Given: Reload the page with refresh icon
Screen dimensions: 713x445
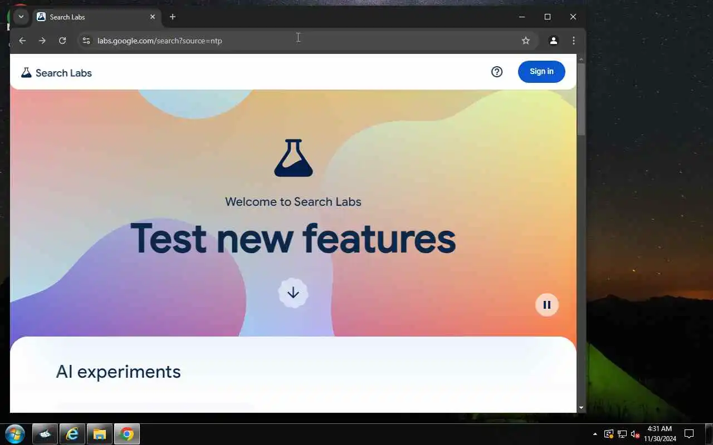Looking at the screenshot, I should click(x=62, y=41).
